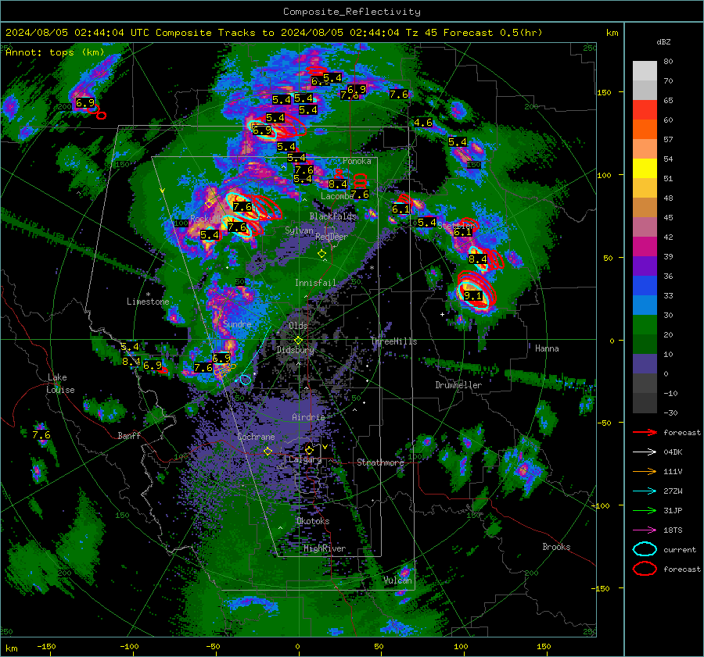Image resolution: width=704 pixels, height=657 pixels.
Task: Click the yellow radar-site marker at Olds
Action: point(298,341)
